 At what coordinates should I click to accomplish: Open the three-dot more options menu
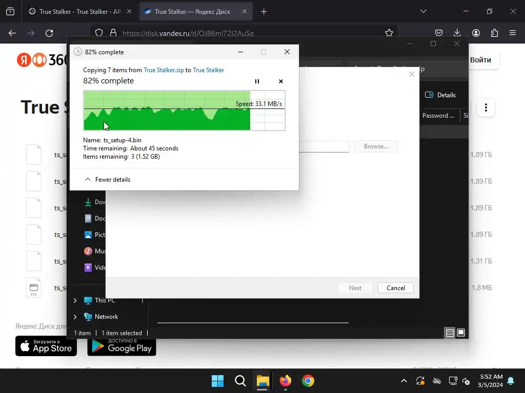tap(486, 107)
